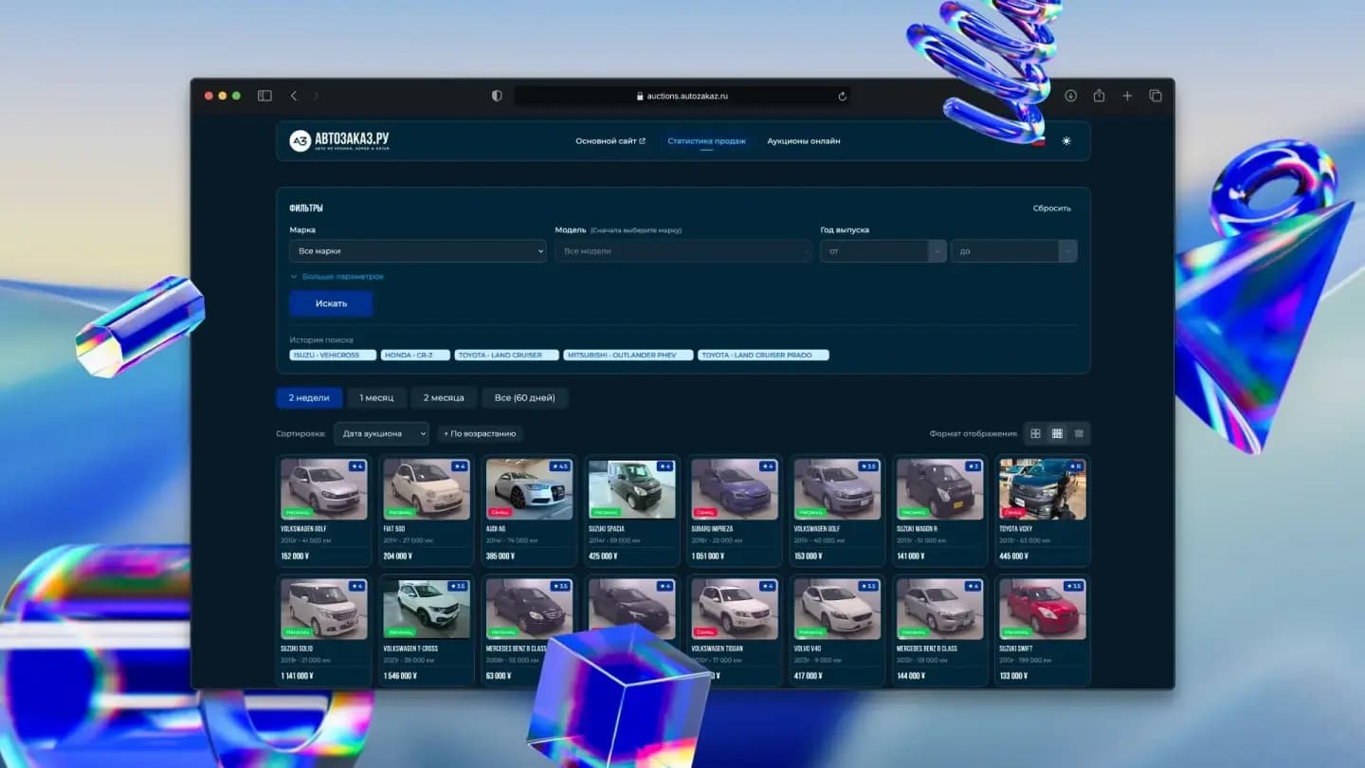
Task: Select the large grid display format icon
Action: click(1035, 433)
